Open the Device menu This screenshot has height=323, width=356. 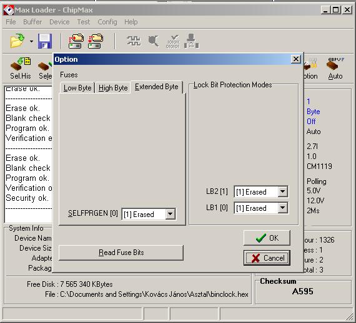tap(59, 22)
